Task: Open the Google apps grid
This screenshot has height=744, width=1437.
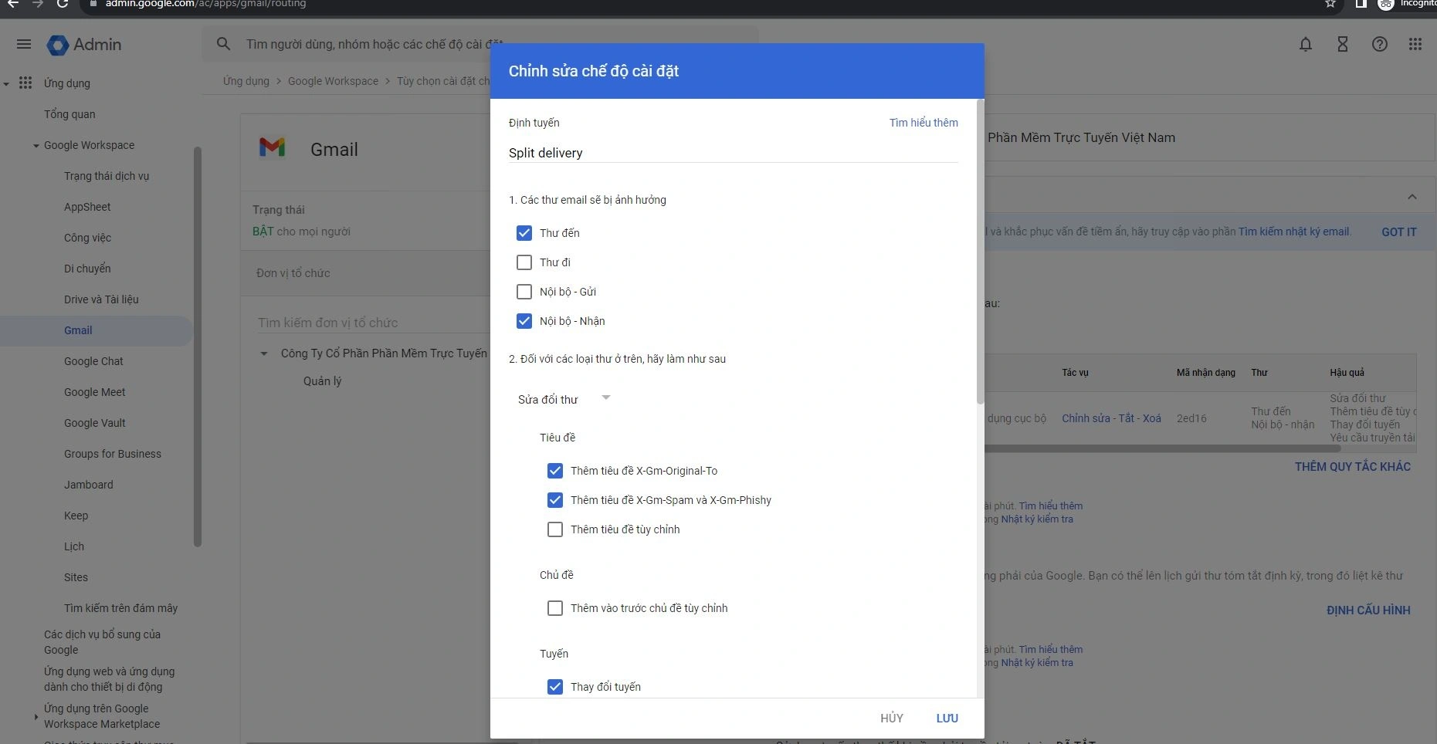Action: [1415, 44]
